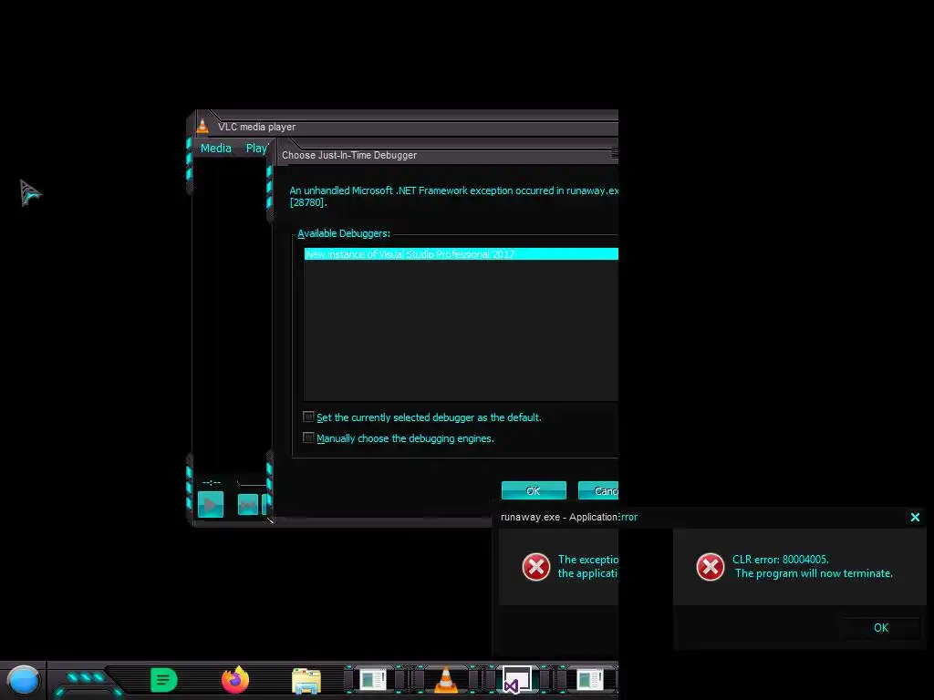The width and height of the screenshot is (934, 700).
Task: Click the CLR error: 80004005 message text
Action: [781, 560]
